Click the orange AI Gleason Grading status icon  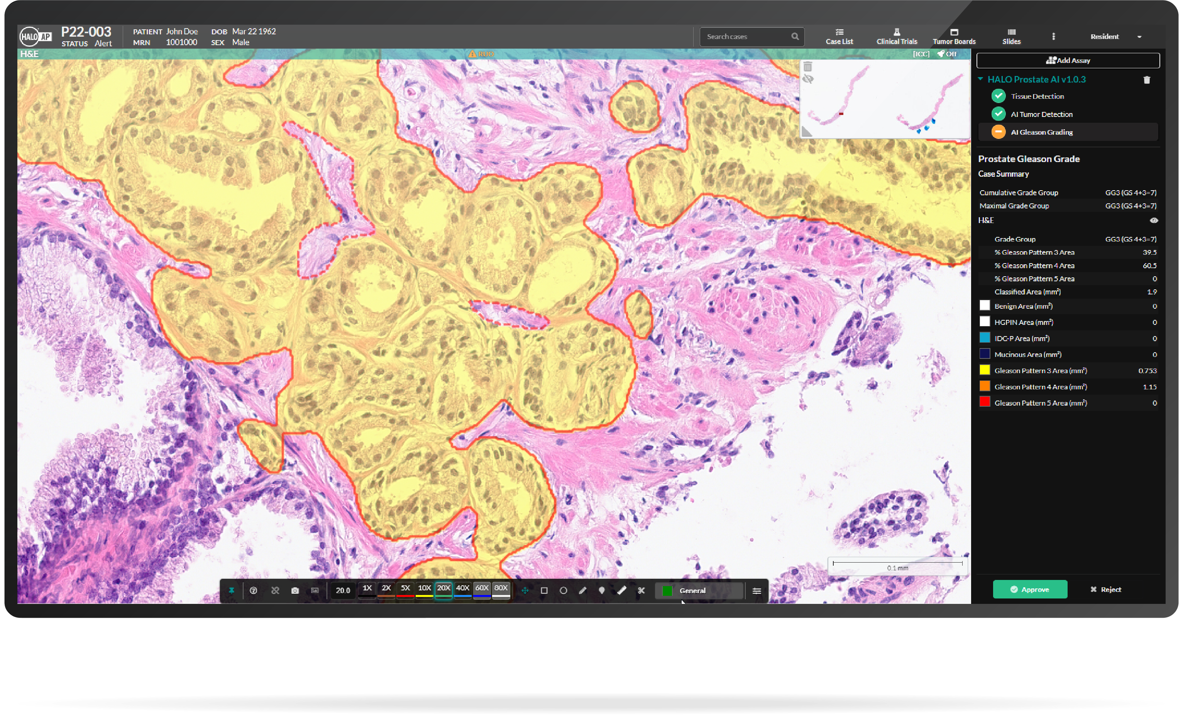[x=999, y=132]
